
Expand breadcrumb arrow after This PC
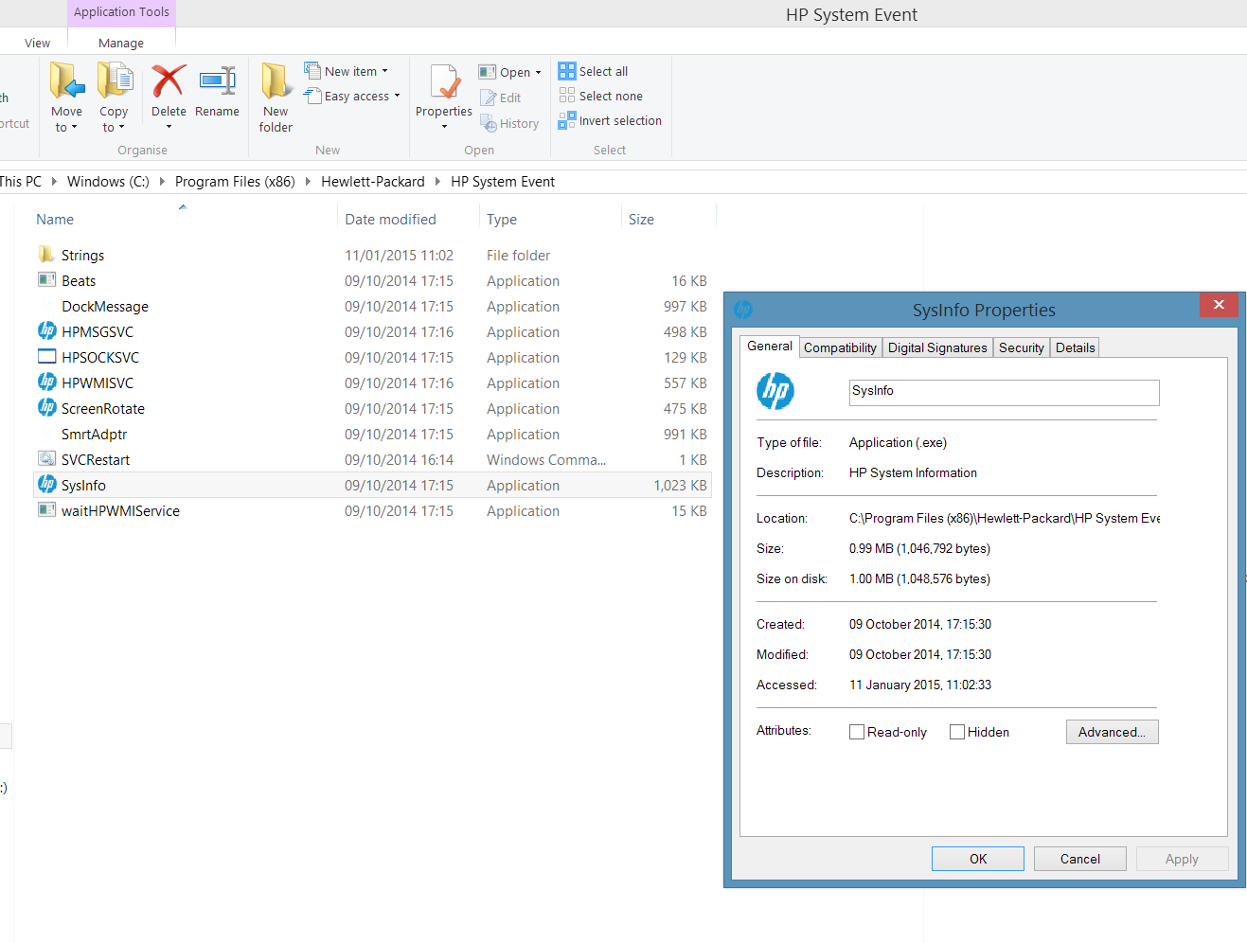tap(54, 181)
